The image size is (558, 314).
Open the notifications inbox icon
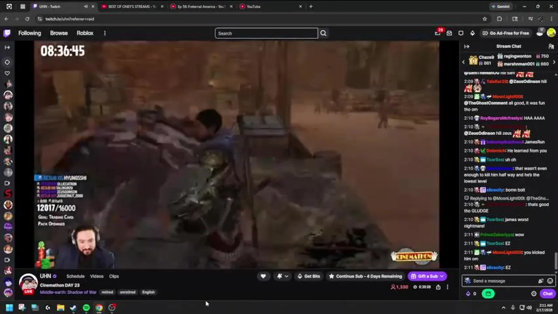(461, 33)
